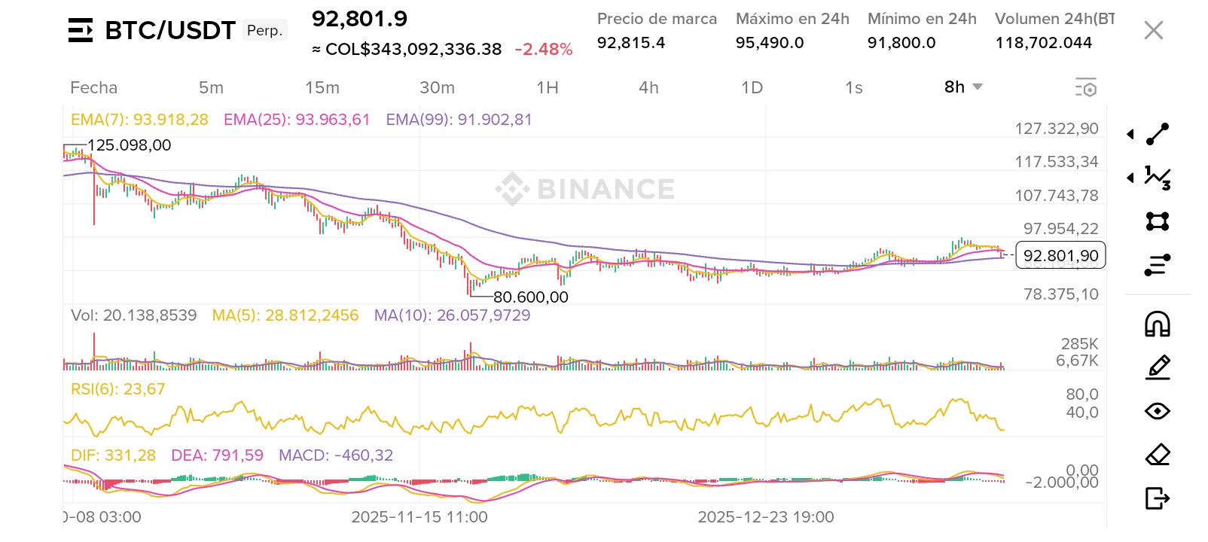Select the eraser to delete drawings
The image size is (1208, 542).
pos(1158,455)
